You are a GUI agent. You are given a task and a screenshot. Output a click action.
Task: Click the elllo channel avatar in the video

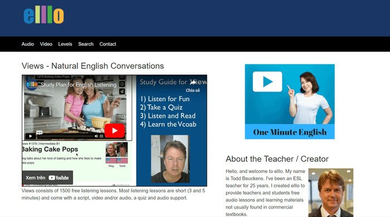coord(32,85)
